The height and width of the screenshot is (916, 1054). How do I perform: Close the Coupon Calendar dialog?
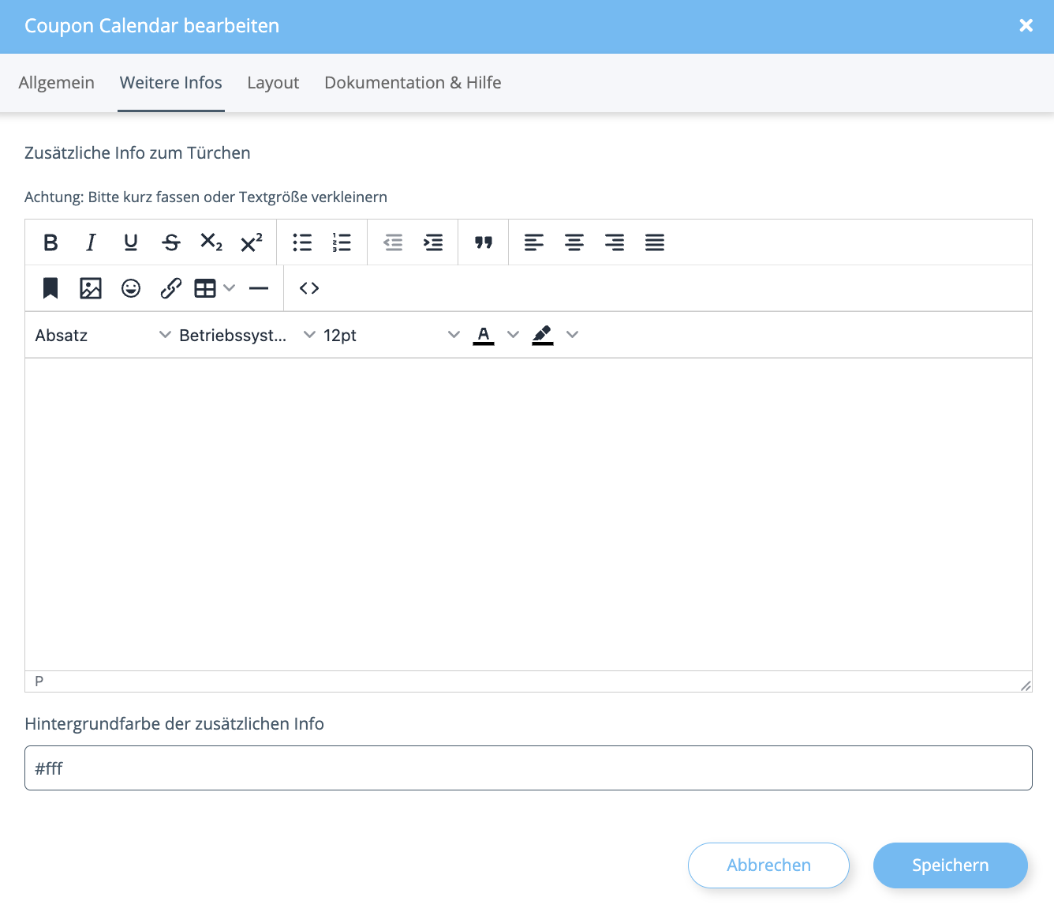(1026, 25)
